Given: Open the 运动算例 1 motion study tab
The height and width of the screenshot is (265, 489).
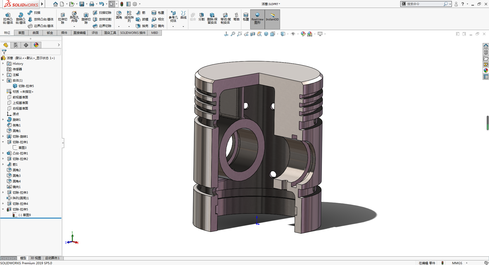Looking at the screenshot, I should pos(52,258).
